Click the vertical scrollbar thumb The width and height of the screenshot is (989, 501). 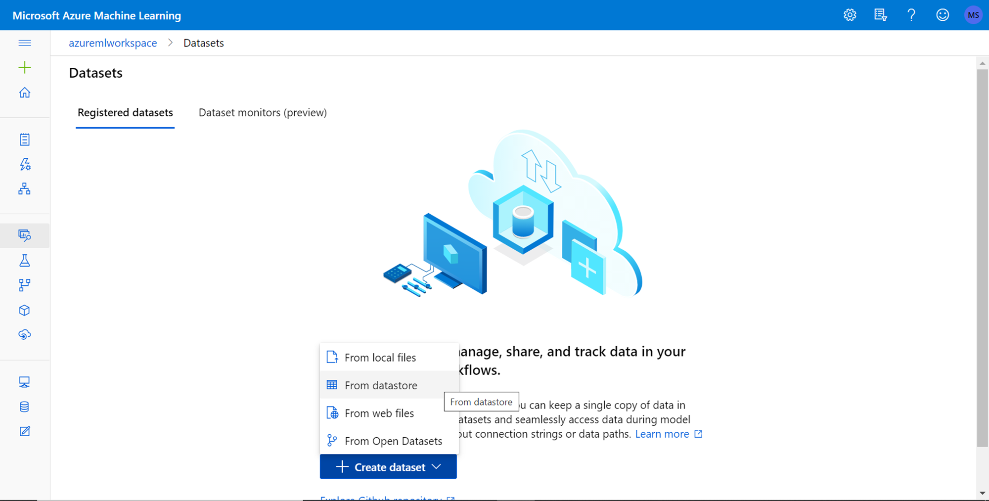click(x=982, y=258)
